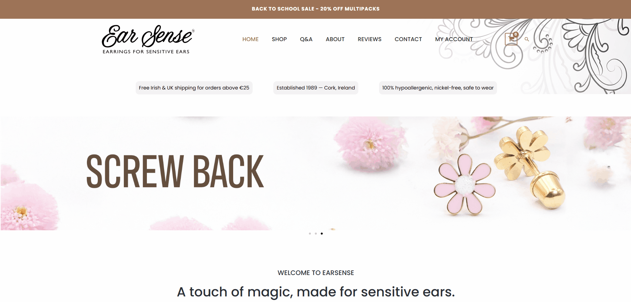
Task: Click the Back to School Sale banner
Action: tap(315, 9)
